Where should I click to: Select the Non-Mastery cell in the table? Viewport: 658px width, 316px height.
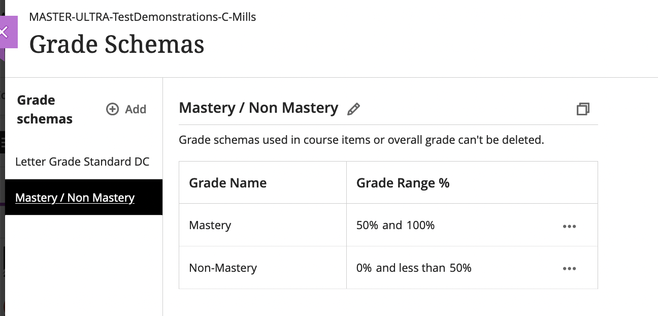pyautogui.click(x=223, y=268)
